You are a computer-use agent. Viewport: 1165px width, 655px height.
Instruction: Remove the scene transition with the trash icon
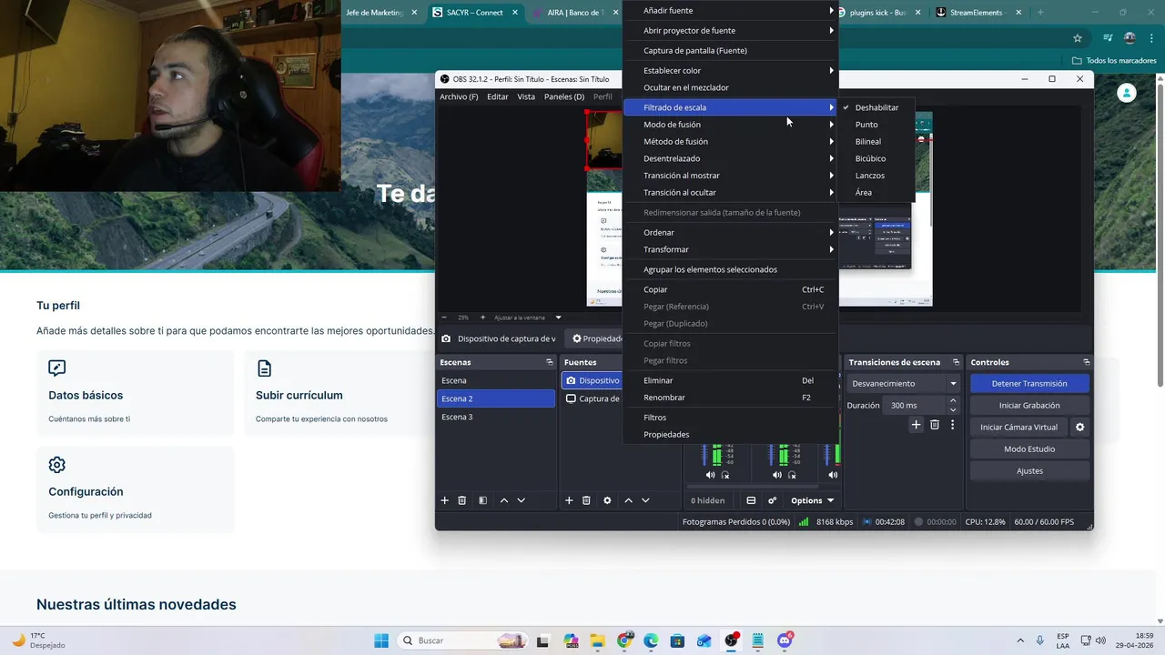point(935,425)
